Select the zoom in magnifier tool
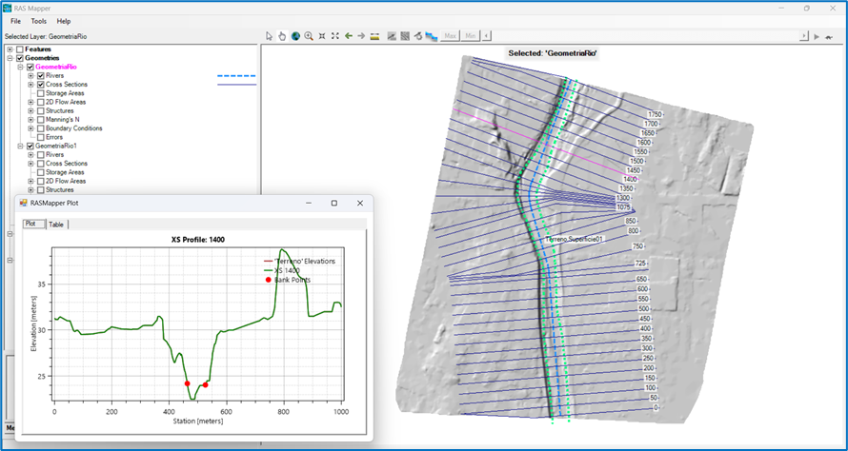This screenshot has height=451, width=848. coord(309,36)
